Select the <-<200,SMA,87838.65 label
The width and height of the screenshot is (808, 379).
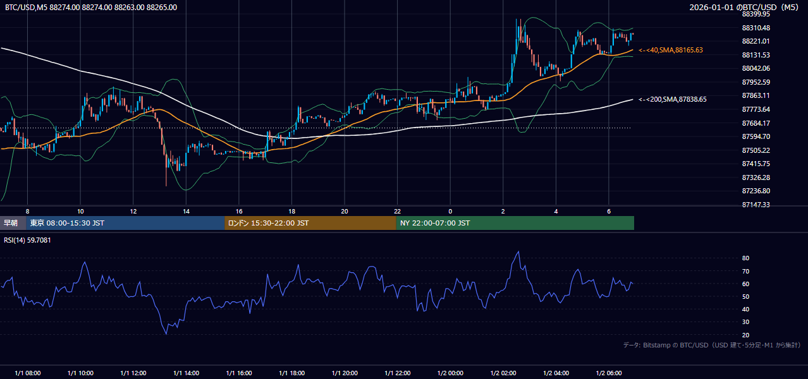(x=673, y=99)
